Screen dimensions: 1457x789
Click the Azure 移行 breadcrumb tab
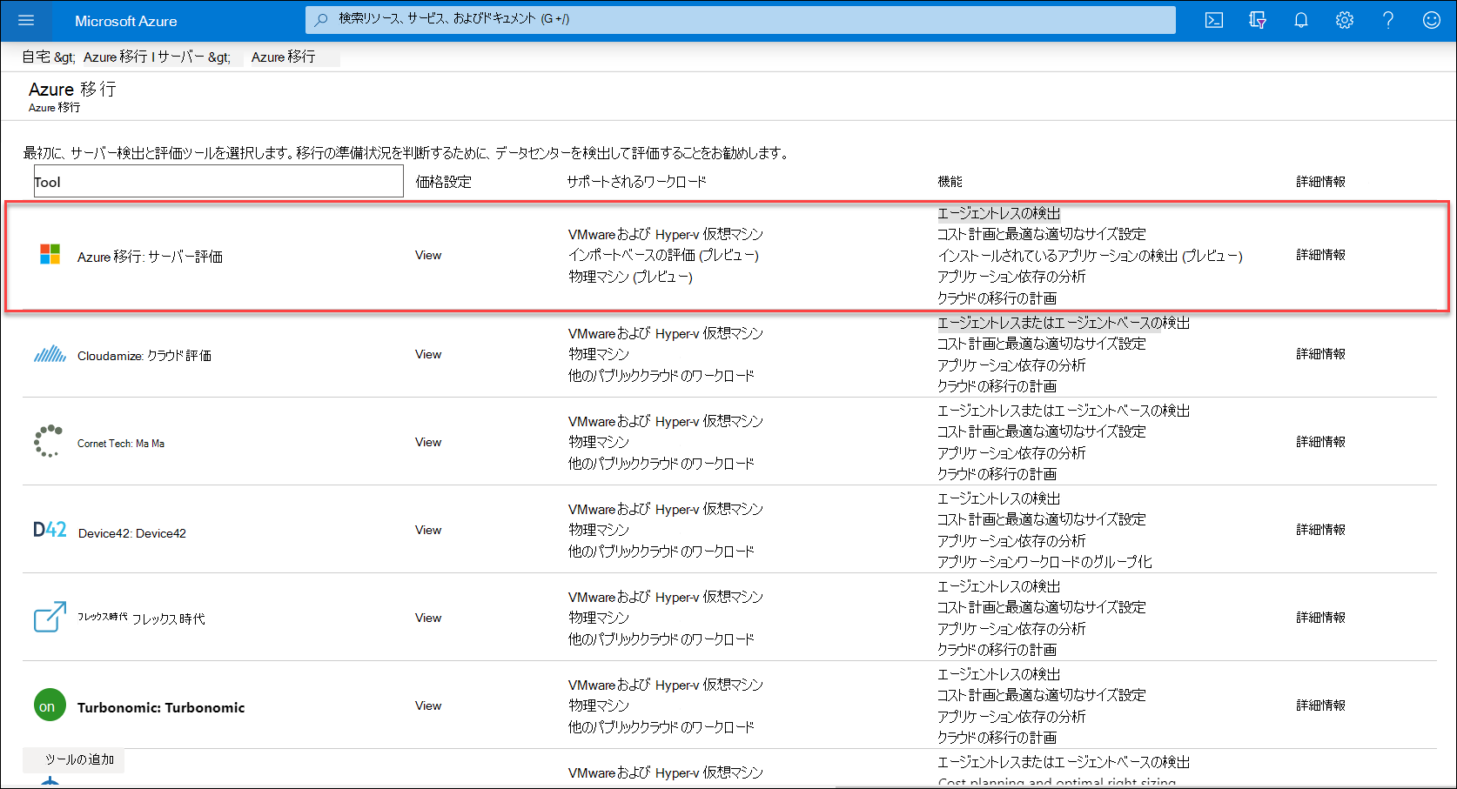pos(284,57)
